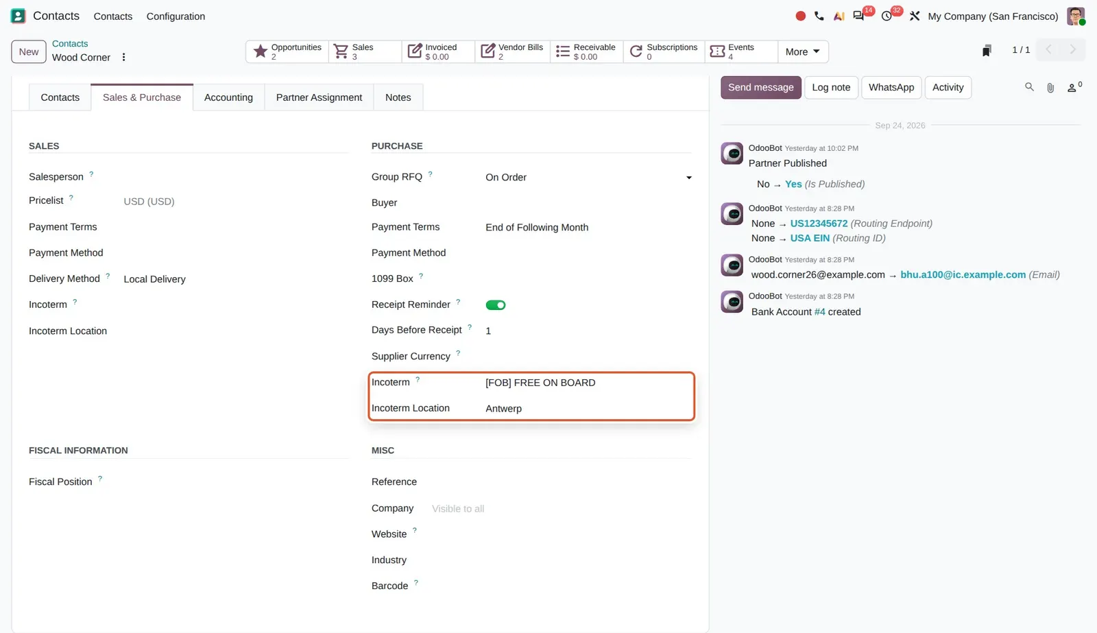Open the Group RFQ dropdown
1097x633 pixels.
(x=588, y=177)
